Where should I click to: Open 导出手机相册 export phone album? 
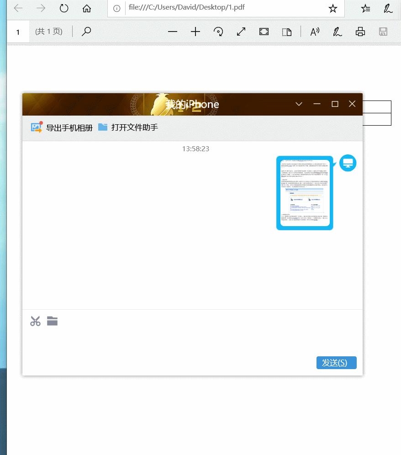(x=62, y=127)
